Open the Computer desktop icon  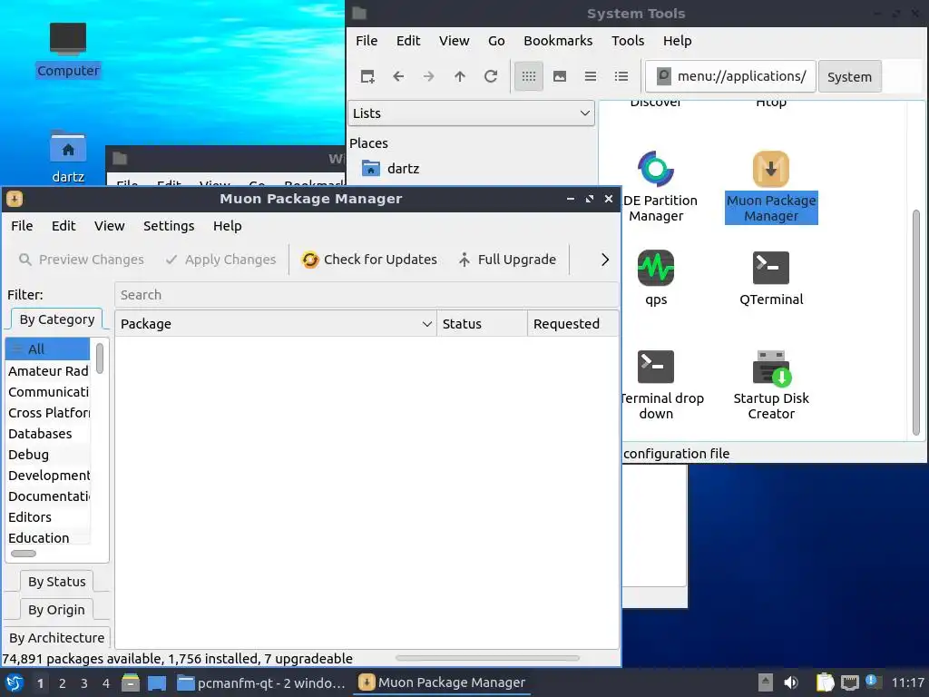[x=67, y=50]
